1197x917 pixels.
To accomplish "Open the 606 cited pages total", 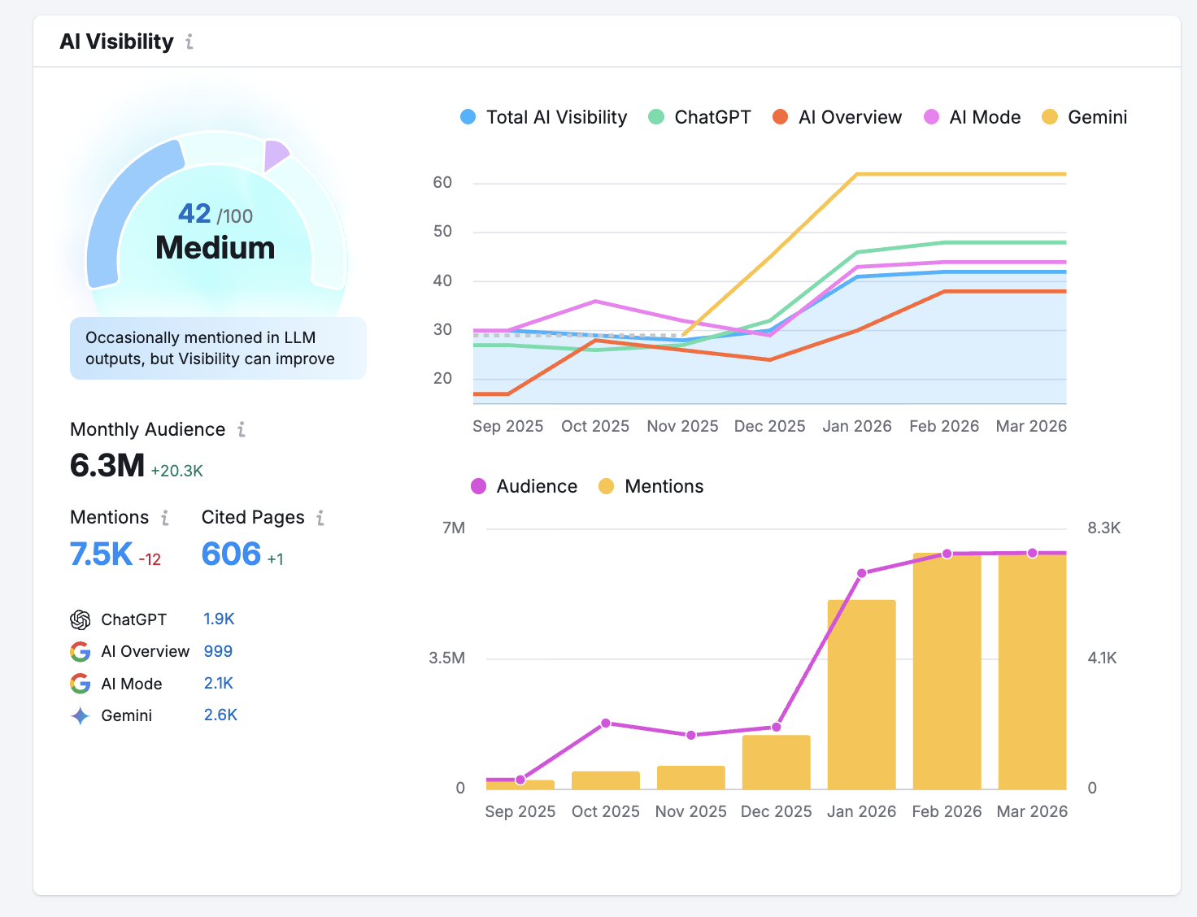I will pyautogui.click(x=231, y=554).
